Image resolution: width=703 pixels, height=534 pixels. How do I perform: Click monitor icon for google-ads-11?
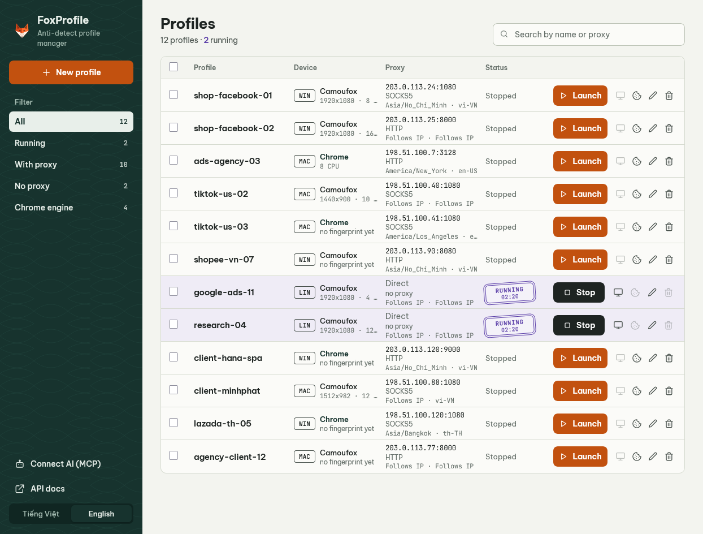(618, 292)
